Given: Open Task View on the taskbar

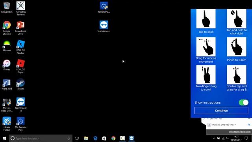Looking at the screenshot, I should (x=77, y=138).
